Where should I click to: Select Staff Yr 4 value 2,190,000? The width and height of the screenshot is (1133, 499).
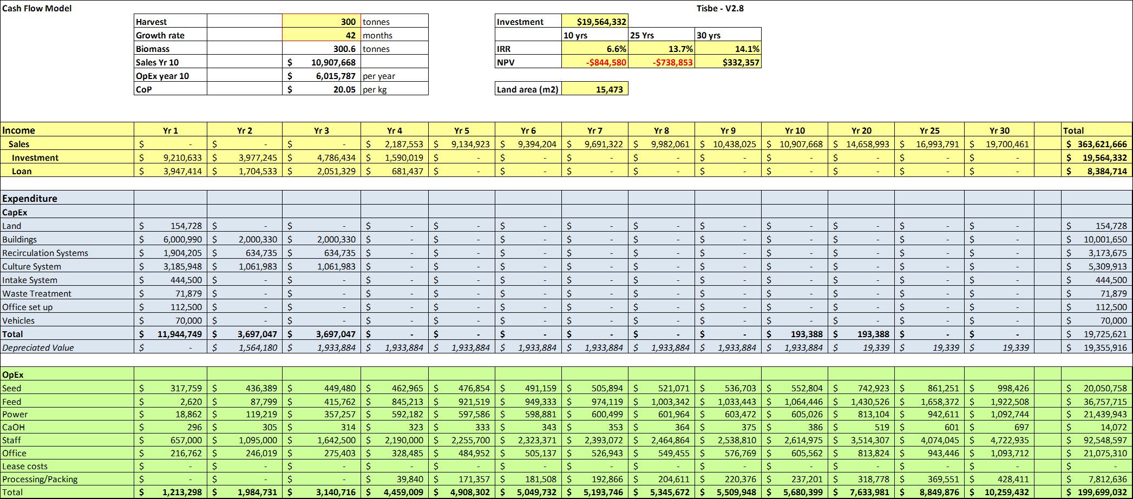395,440
